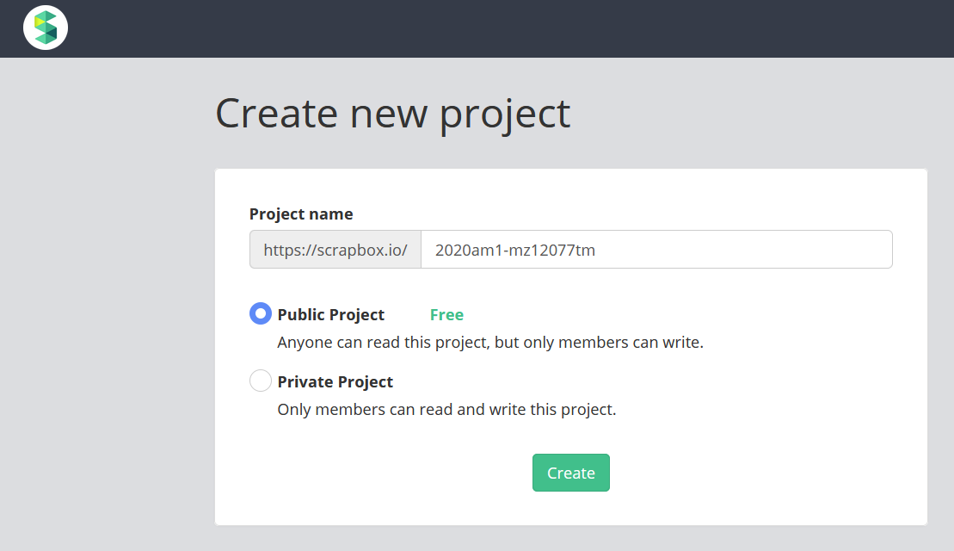Screen dimensions: 954x551
Task: Select the Private Project radio button
Action: (x=260, y=381)
